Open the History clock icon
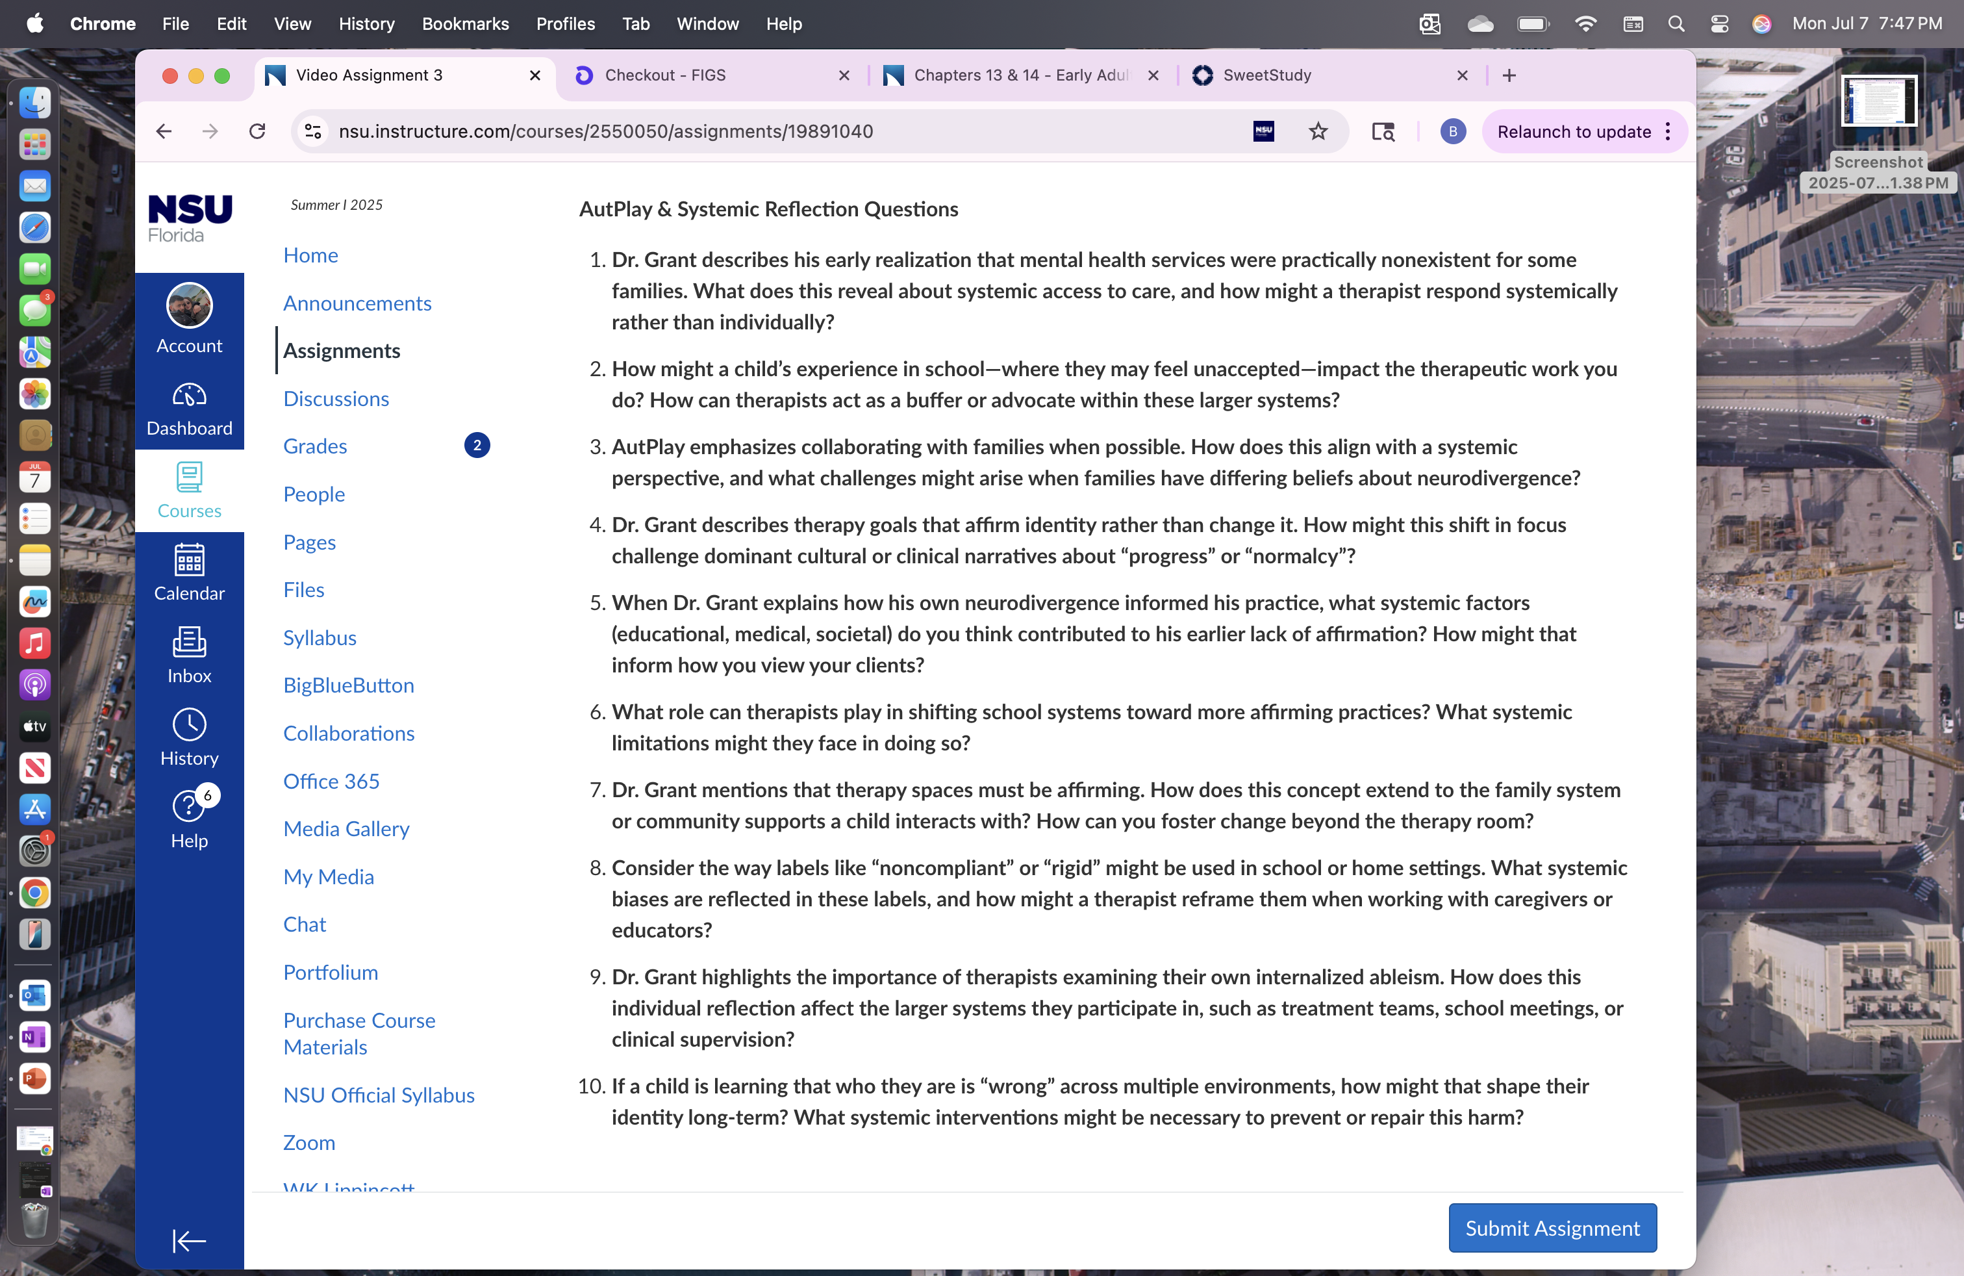The image size is (1964, 1276). pos(189,724)
